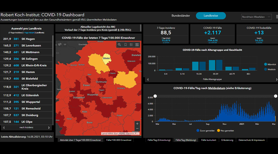Grab the left handle of the date range slider

point(155,96)
